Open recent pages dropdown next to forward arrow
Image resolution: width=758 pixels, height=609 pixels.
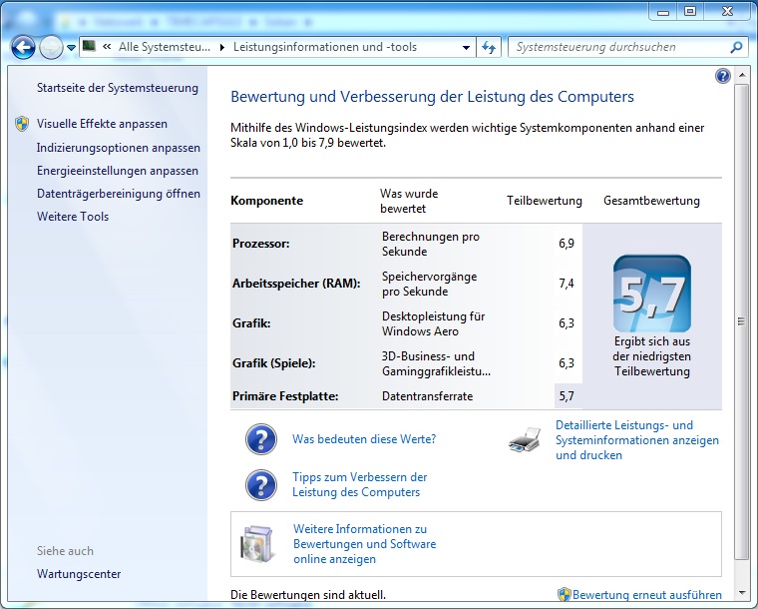71,47
